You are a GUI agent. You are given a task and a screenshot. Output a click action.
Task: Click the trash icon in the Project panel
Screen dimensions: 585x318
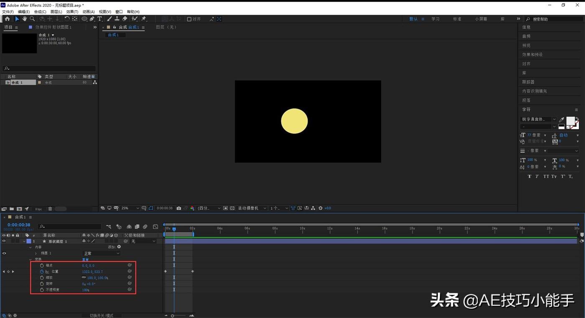pos(50,209)
